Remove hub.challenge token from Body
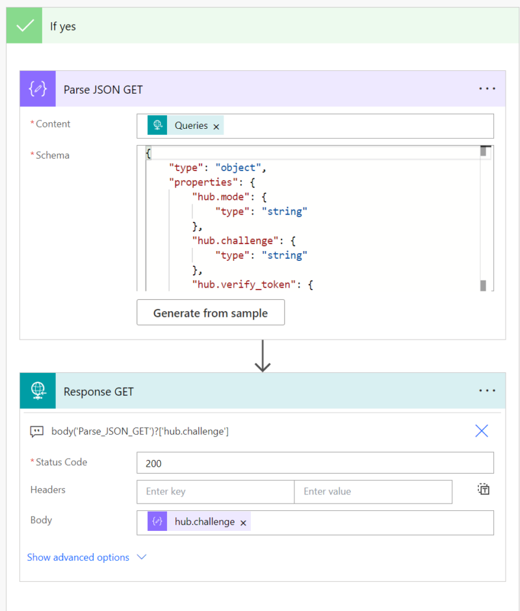Viewport: 520px width, 611px height. [x=243, y=523]
